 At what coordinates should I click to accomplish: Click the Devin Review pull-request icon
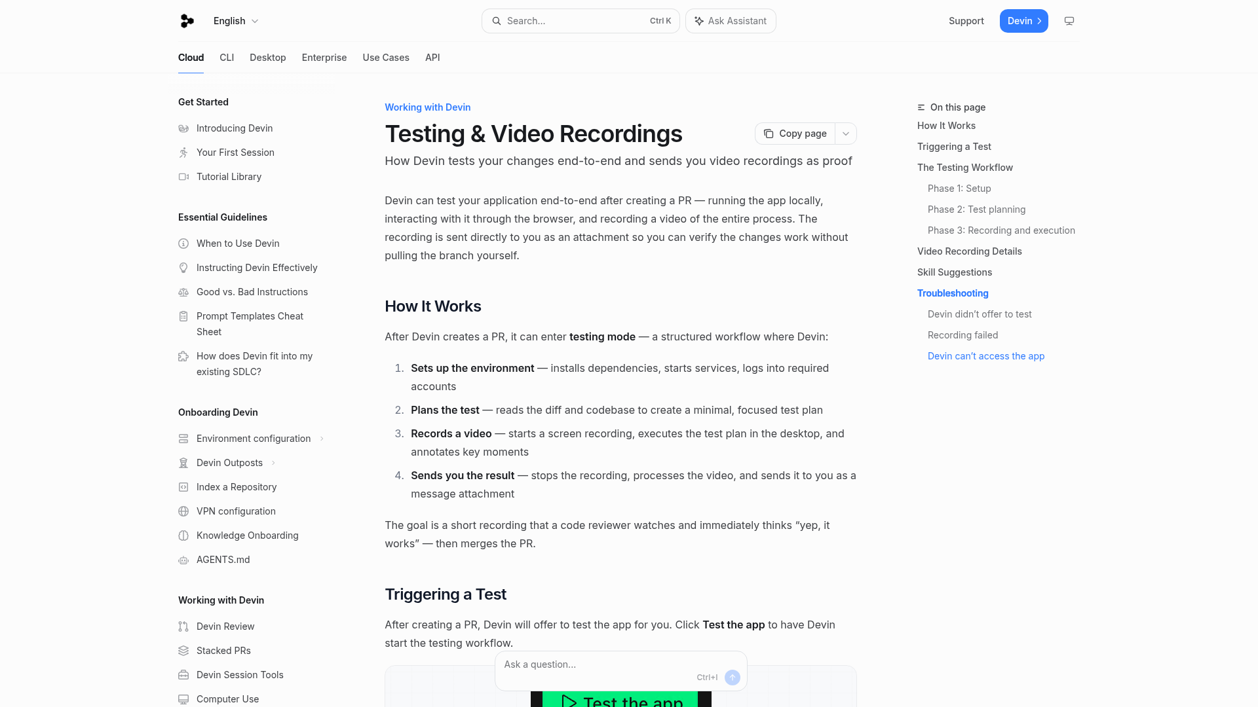click(x=183, y=626)
